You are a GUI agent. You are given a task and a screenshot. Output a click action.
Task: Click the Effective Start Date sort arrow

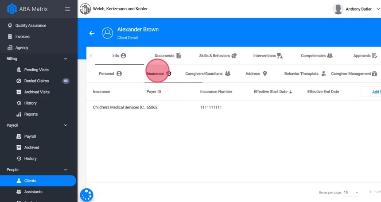tap(291, 92)
